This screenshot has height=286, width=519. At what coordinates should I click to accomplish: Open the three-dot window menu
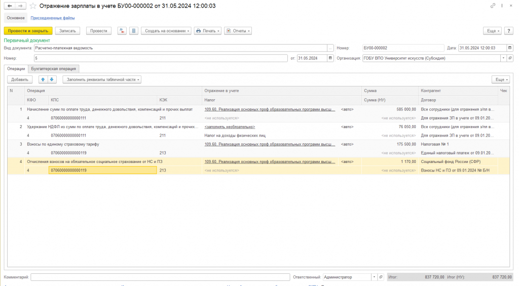coord(502,6)
